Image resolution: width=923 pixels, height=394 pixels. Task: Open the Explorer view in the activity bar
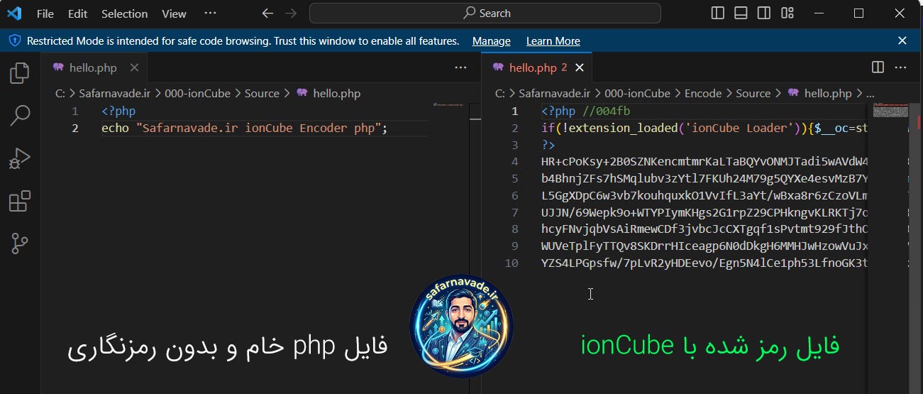[x=20, y=73]
